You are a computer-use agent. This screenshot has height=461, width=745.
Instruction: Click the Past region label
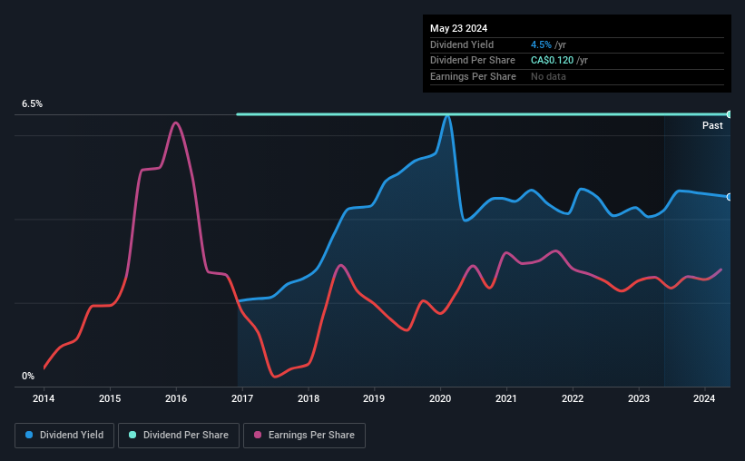[712, 125]
